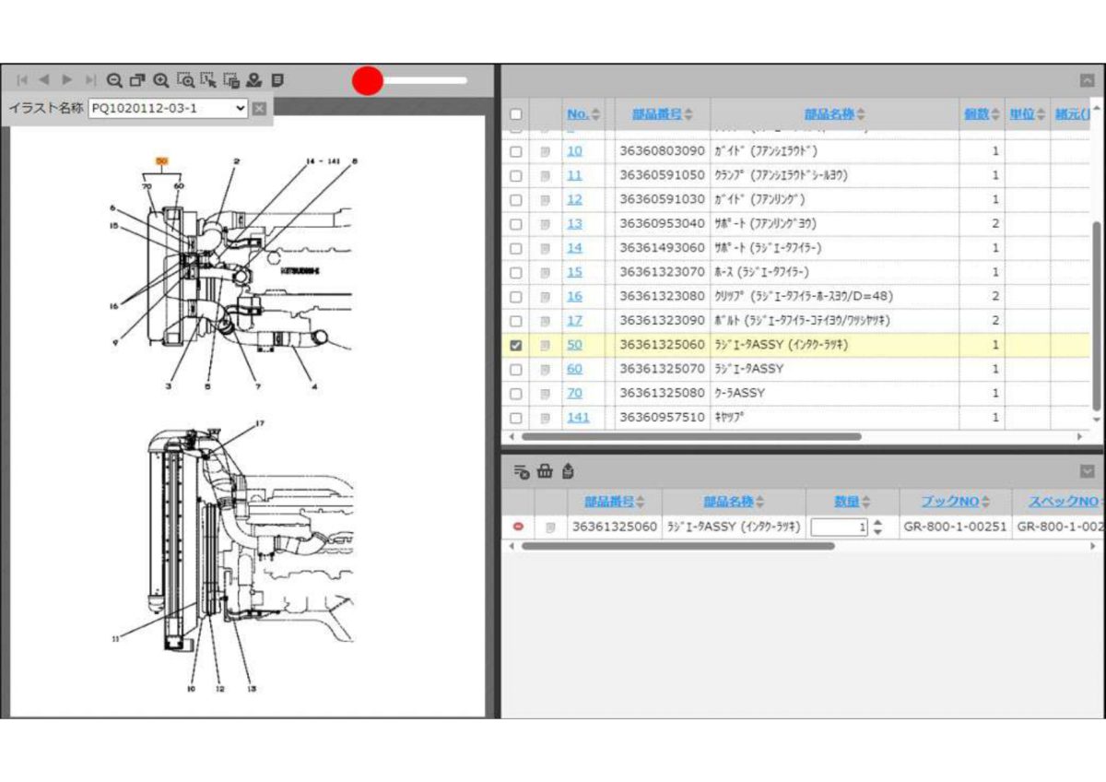Go to the next illustration page arrow
The width and height of the screenshot is (1106, 782).
(x=67, y=80)
